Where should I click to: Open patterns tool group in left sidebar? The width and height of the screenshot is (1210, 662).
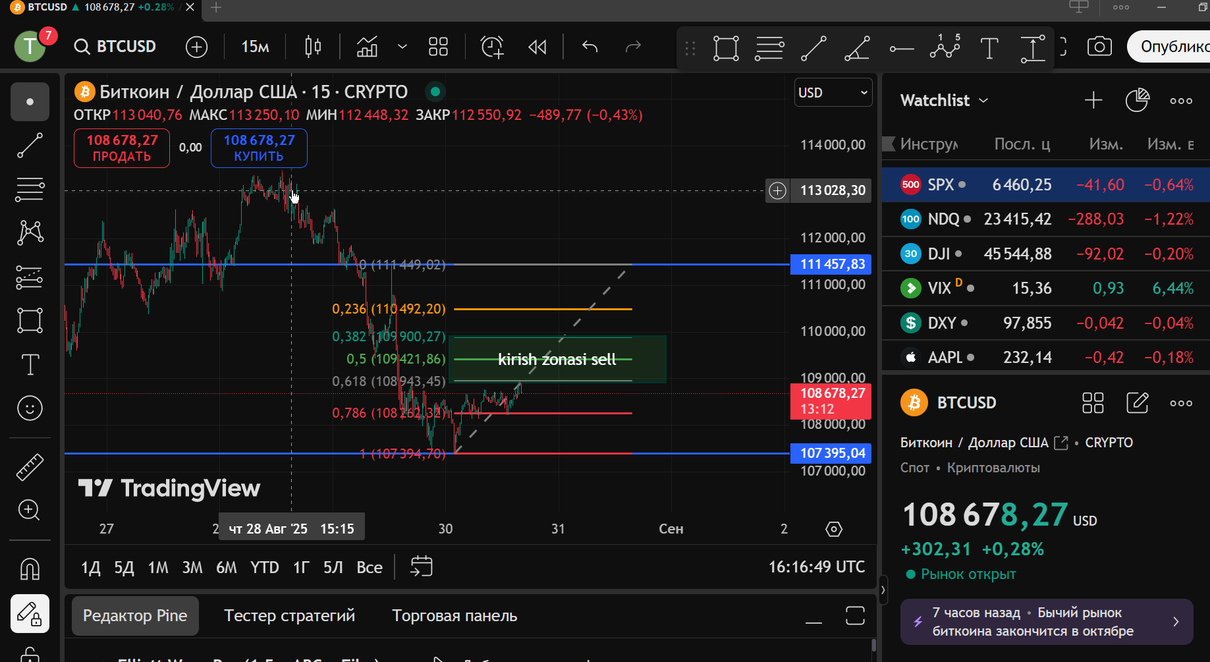30,233
